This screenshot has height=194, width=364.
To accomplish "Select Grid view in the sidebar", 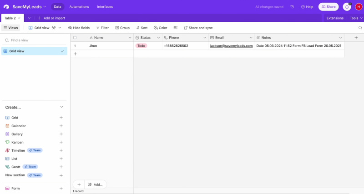I will tap(34, 51).
